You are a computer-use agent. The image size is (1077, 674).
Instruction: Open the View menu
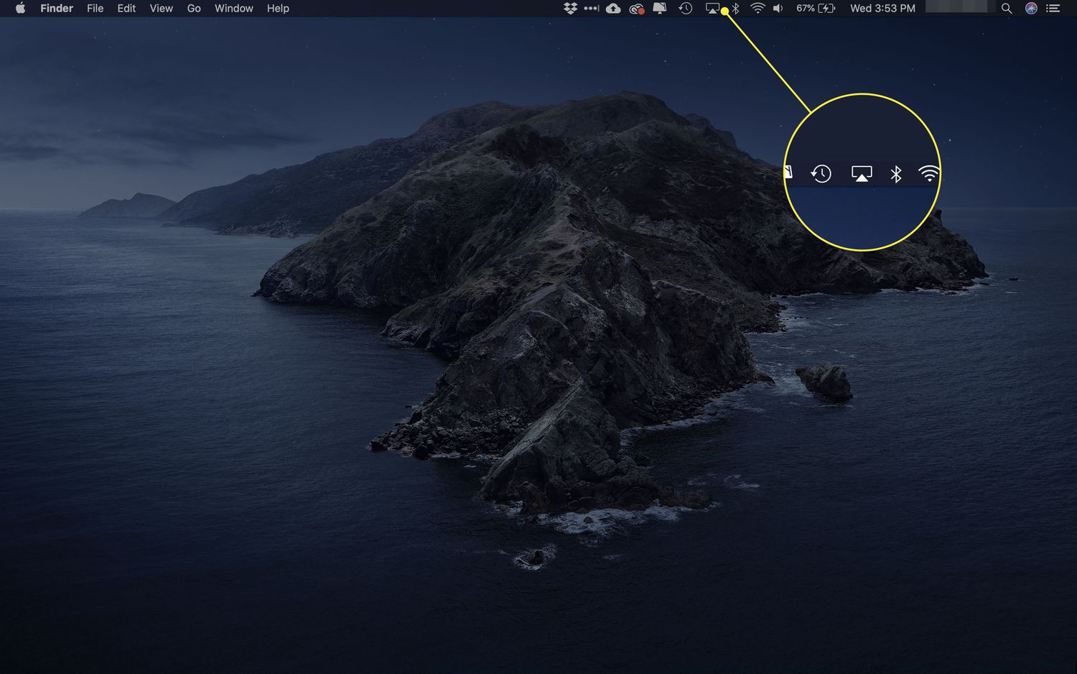click(x=161, y=9)
